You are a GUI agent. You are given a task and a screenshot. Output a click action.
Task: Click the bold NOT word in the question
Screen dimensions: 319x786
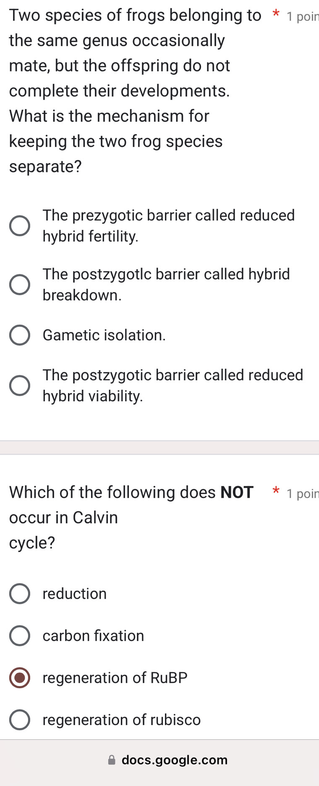click(237, 492)
